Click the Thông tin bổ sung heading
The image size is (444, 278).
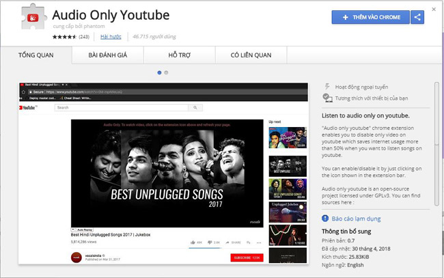[346, 232]
